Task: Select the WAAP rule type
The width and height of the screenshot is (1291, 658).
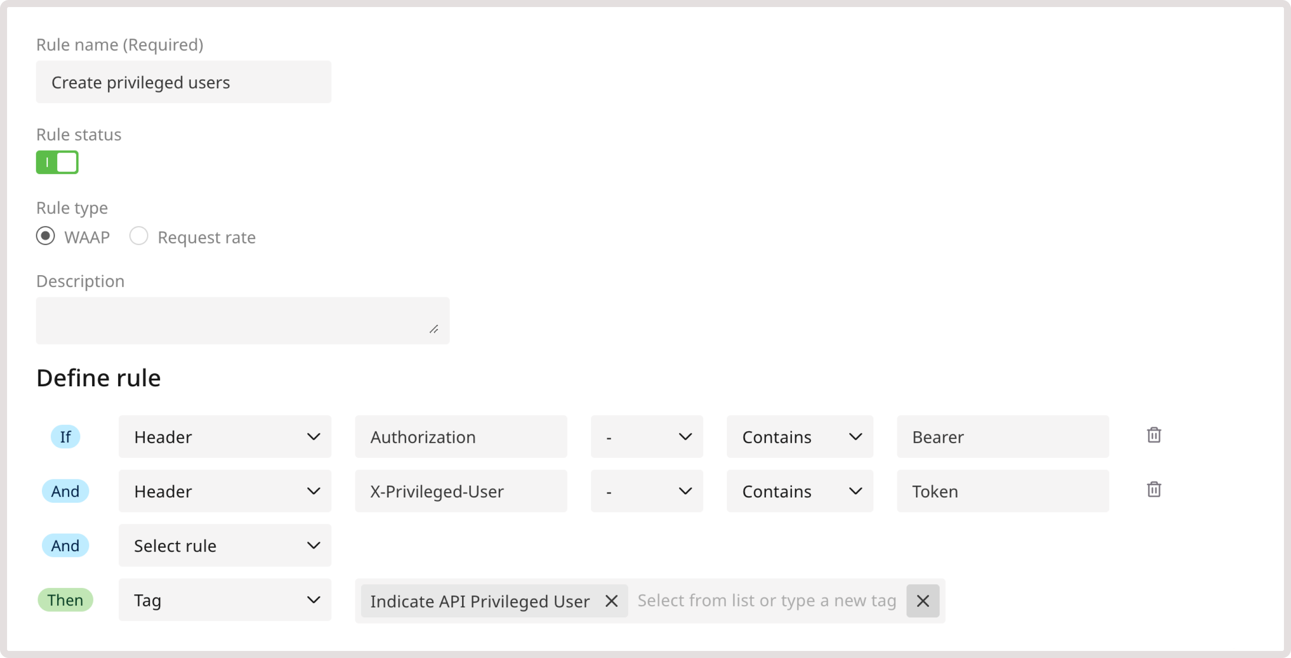Action: [x=45, y=236]
